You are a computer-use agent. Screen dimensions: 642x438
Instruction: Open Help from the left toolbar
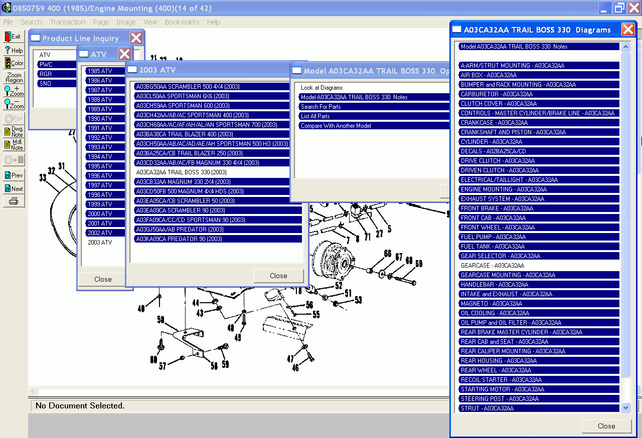(x=14, y=50)
